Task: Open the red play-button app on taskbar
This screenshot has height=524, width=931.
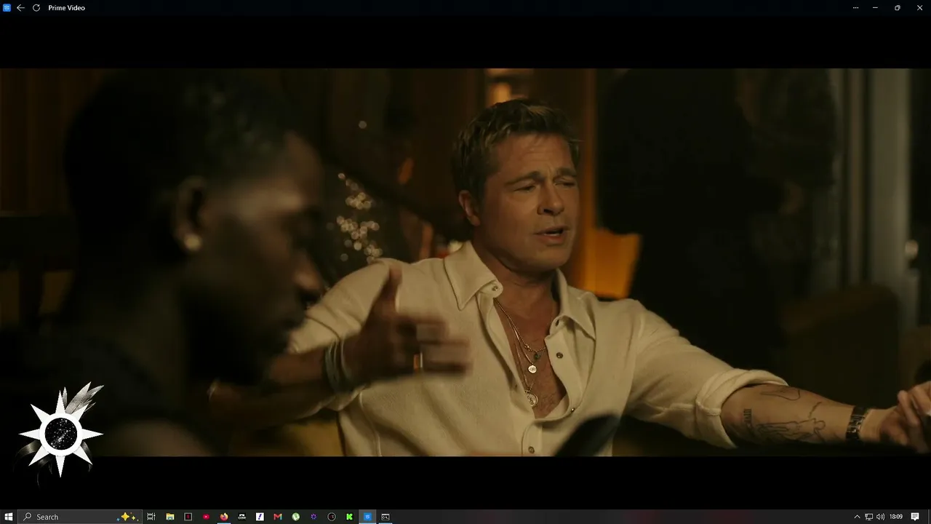Action: click(206, 517)
